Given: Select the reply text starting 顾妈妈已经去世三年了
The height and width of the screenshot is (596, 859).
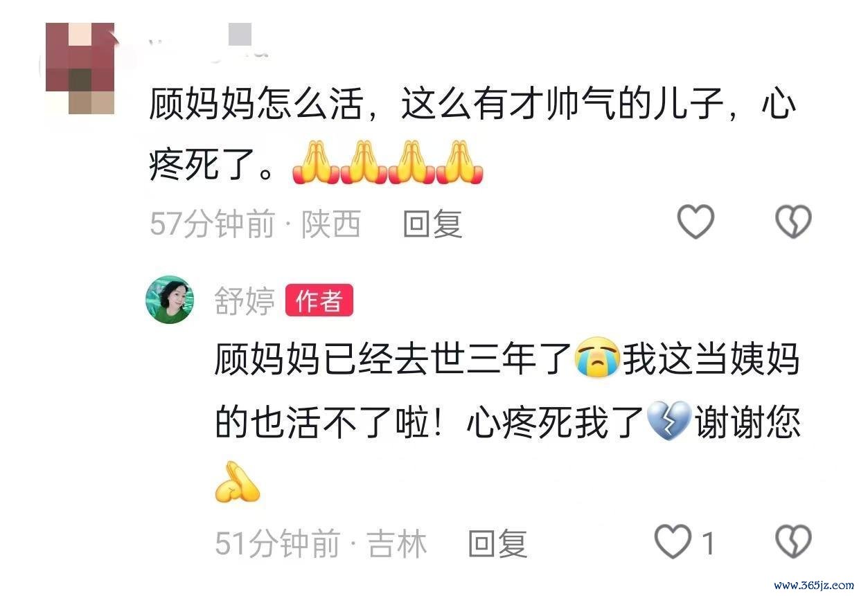Looking at the screenshot, I should (x=507, y=422).
